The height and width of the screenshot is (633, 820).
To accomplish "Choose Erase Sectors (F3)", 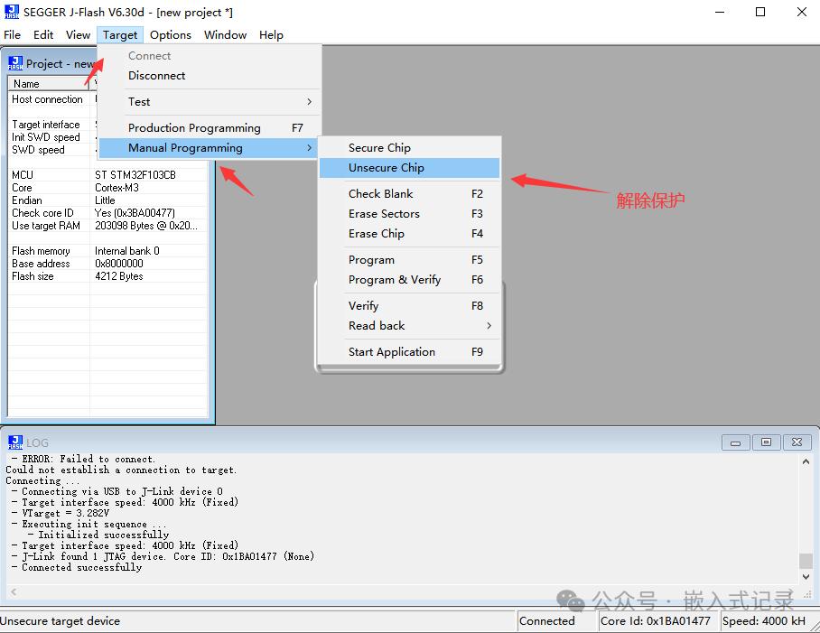I will [409, 214].
